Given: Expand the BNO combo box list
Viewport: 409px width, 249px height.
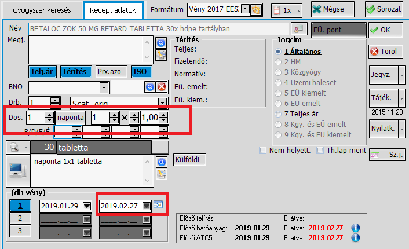Looking at the screenshot, I should tap(104, 87).
